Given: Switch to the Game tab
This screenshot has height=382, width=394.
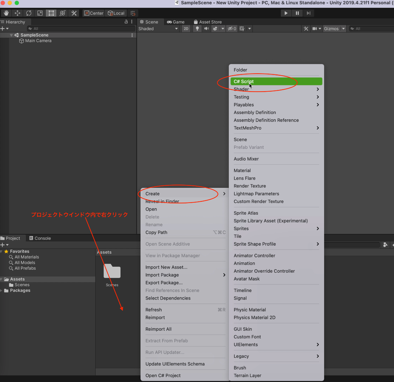Looking at the screenshot, I should point(176,22).
